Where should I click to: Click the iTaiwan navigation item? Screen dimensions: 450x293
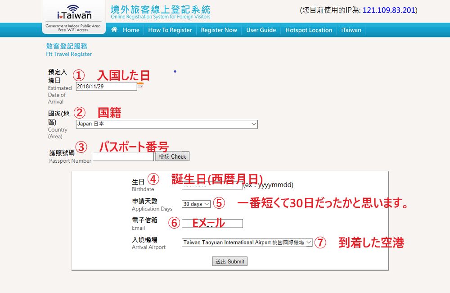(351, 30)
